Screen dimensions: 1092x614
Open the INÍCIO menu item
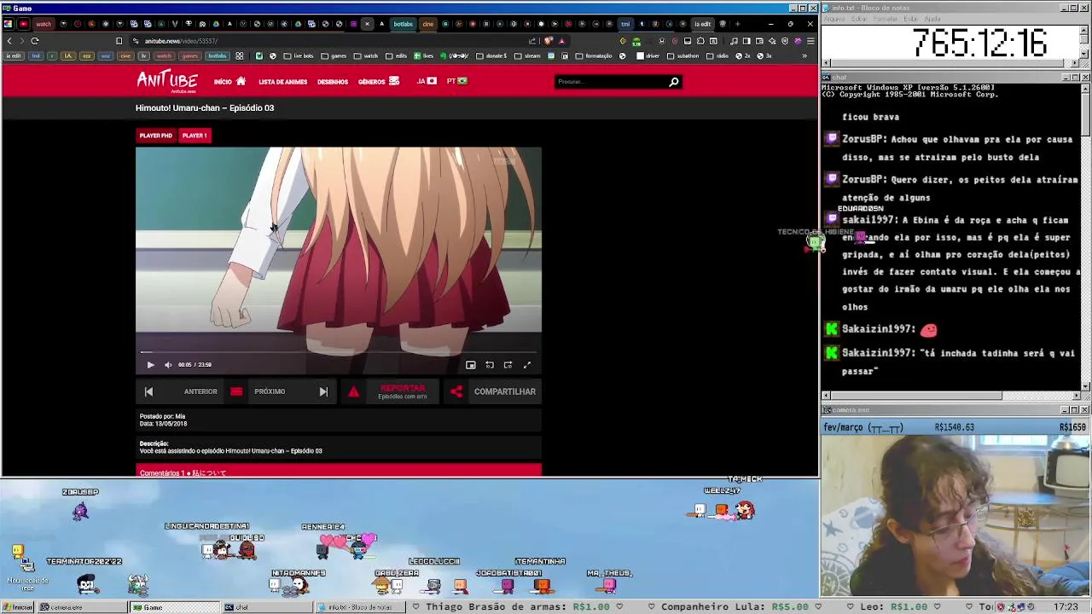point(229,82)
